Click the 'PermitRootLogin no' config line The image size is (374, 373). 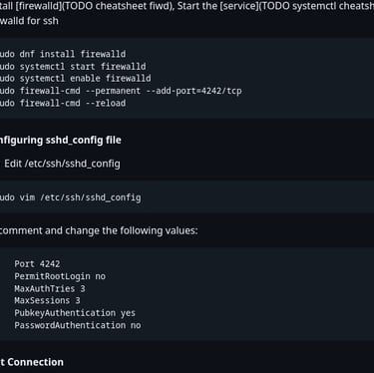pos(60,276)
